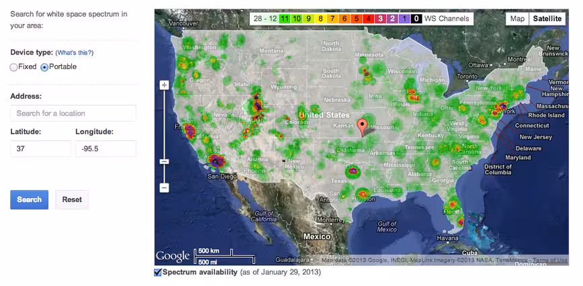This screenshot has height=286, width=583.
Task: Click the red 4 channels swatch
Action: [368, 19]
